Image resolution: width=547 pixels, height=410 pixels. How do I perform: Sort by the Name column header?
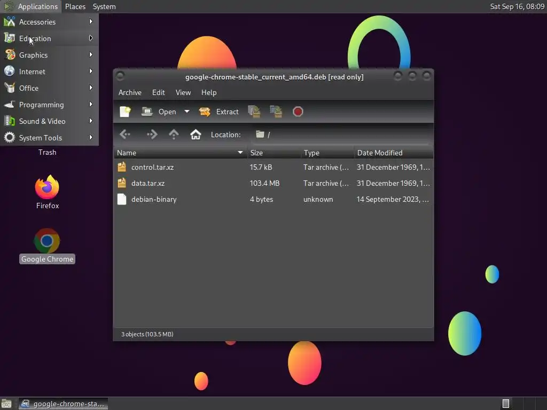[x=181, y=153]
